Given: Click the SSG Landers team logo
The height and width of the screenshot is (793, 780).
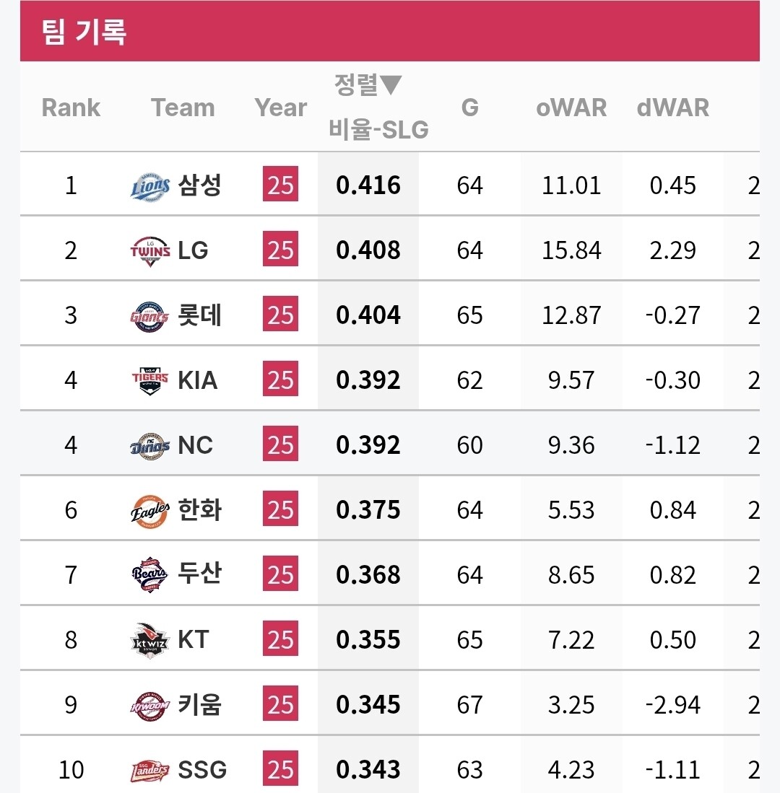Looking at the screenshot, I should (x=151, y=770).
